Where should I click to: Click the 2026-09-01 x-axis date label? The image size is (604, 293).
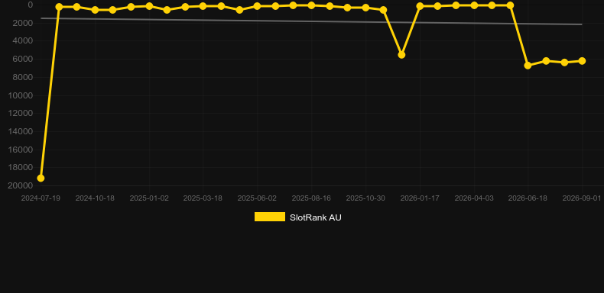582,198
